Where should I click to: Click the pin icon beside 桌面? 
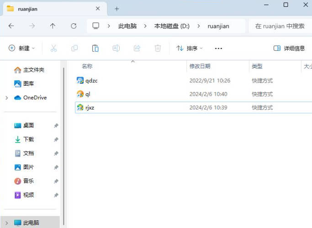(x=56, y=125)
